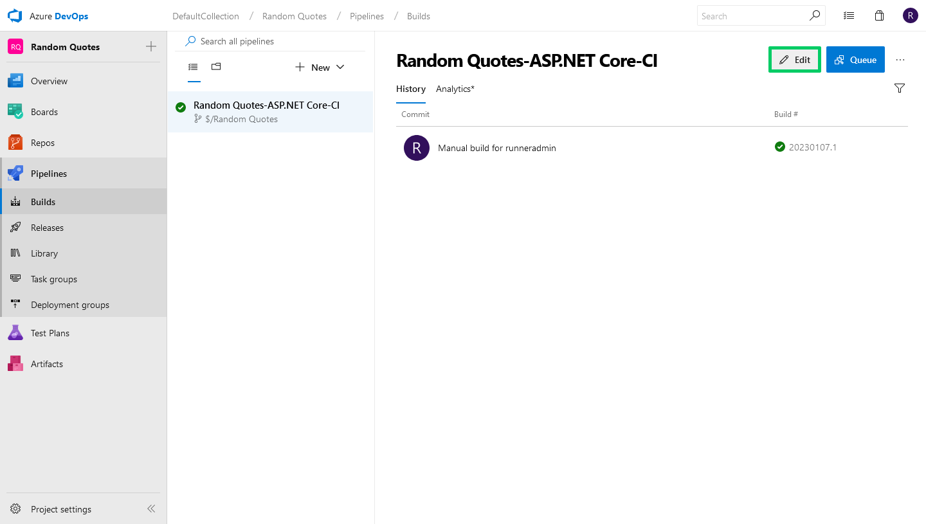Open the Overview sidebar icon

point(15,81)
